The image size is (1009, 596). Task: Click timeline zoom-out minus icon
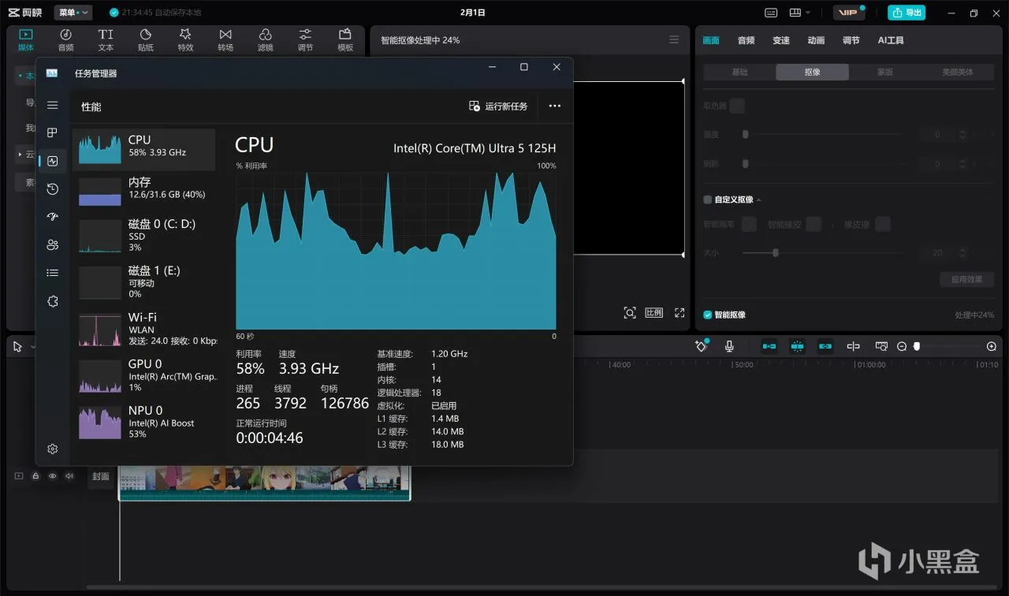point(902,346)
